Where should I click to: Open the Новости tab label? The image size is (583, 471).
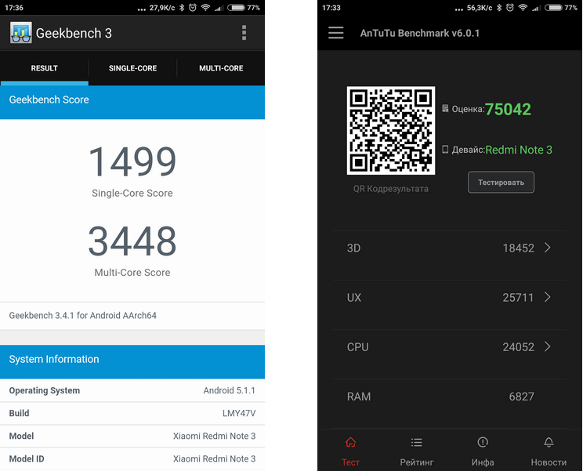549,462
